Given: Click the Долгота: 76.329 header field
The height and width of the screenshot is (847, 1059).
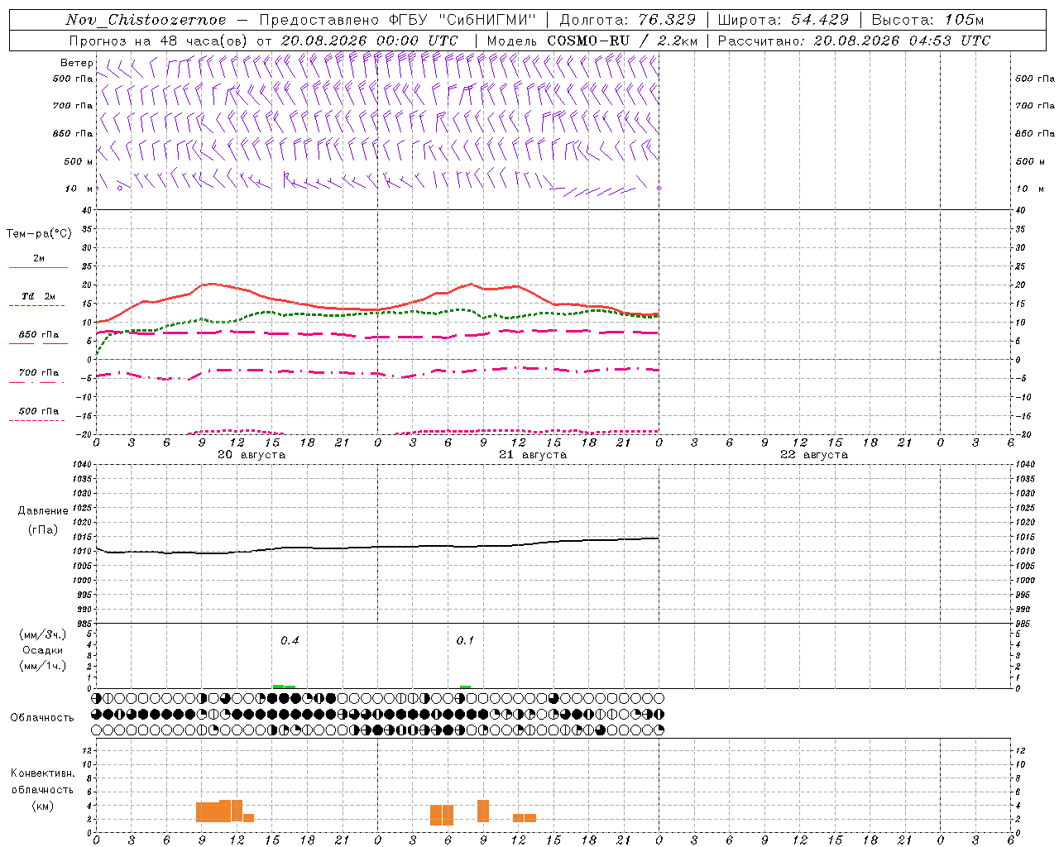Looking at the screenshot, I should pos(628,20).
